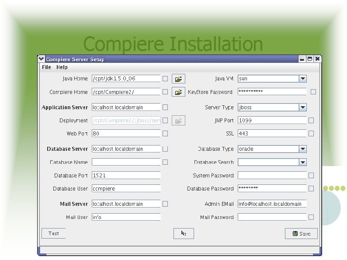
Task: Click the Compiere Home path field
Action: (126, 92)
